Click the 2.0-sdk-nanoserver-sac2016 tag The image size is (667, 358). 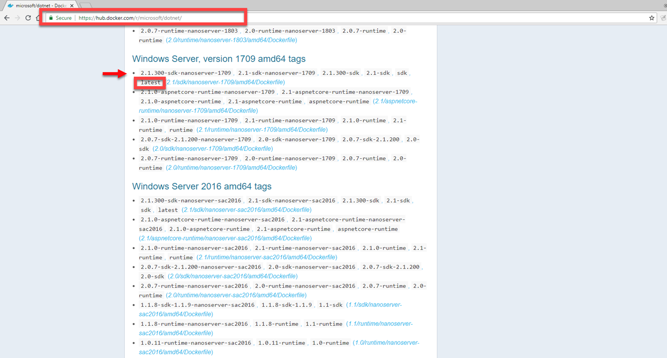click(312, 267)
